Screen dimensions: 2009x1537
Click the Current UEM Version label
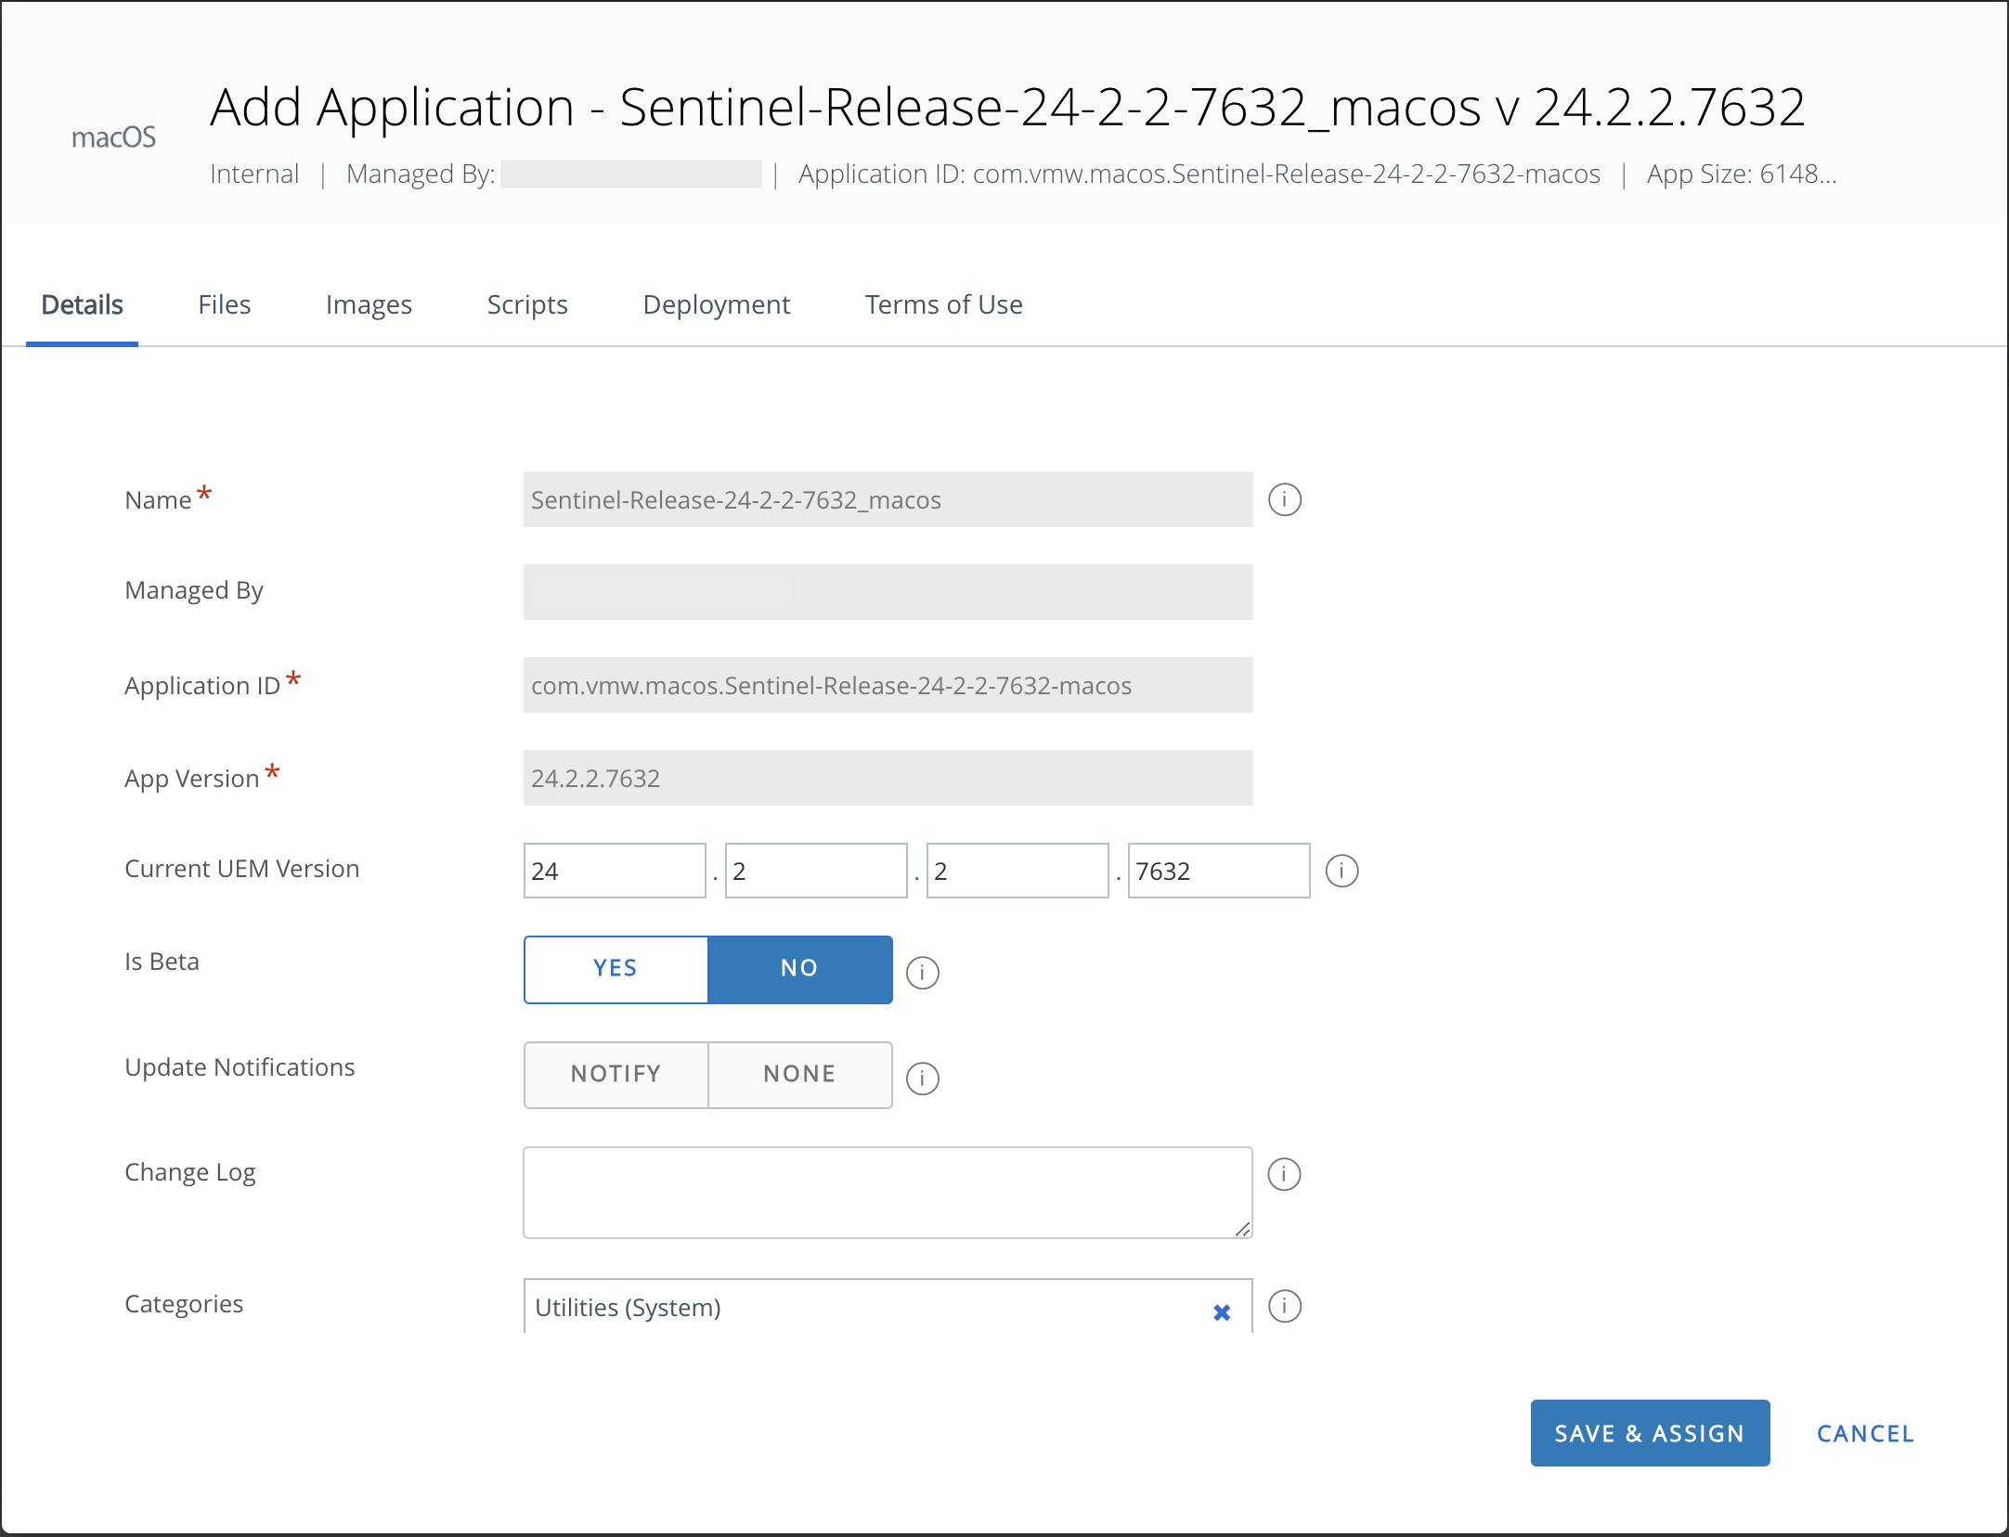(241, 869)
